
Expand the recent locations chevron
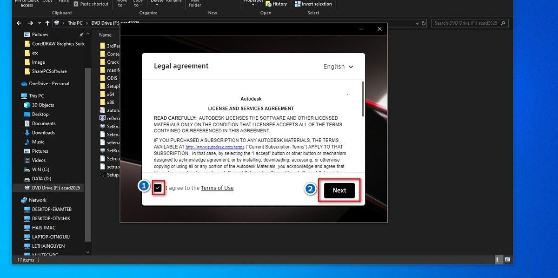[x=39, y=23]
